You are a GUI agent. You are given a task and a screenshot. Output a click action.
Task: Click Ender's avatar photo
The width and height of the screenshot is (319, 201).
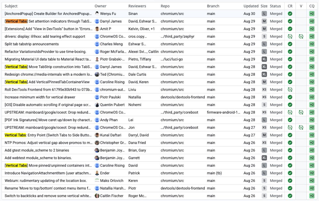(x=97, y=173)
